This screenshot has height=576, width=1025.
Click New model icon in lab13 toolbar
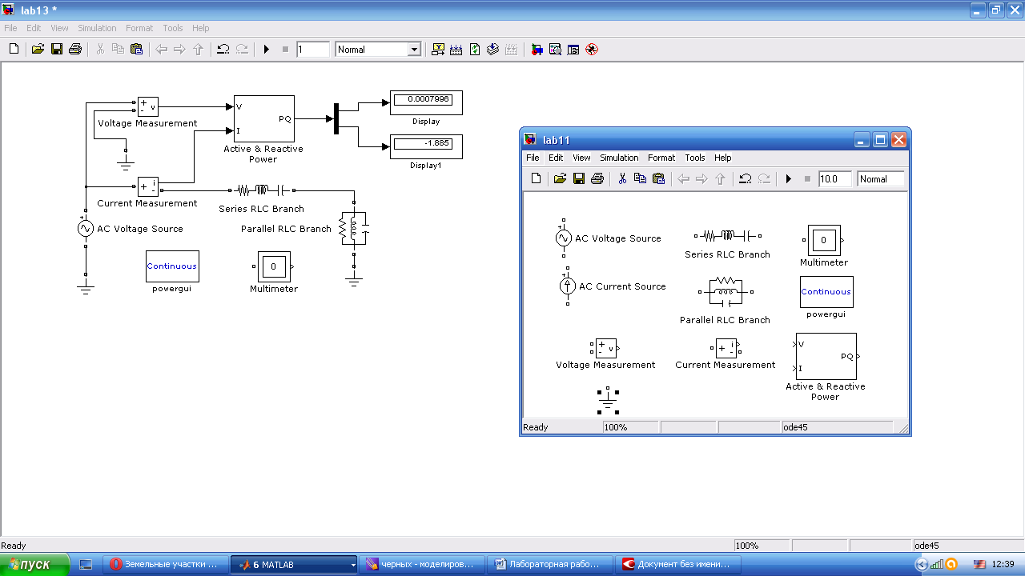(14, 49)
